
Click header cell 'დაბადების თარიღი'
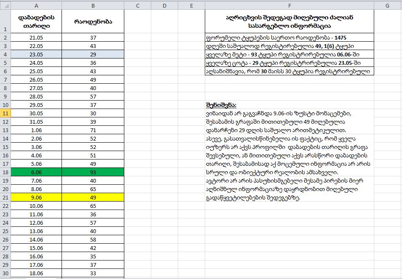click(x=36, y=21)
